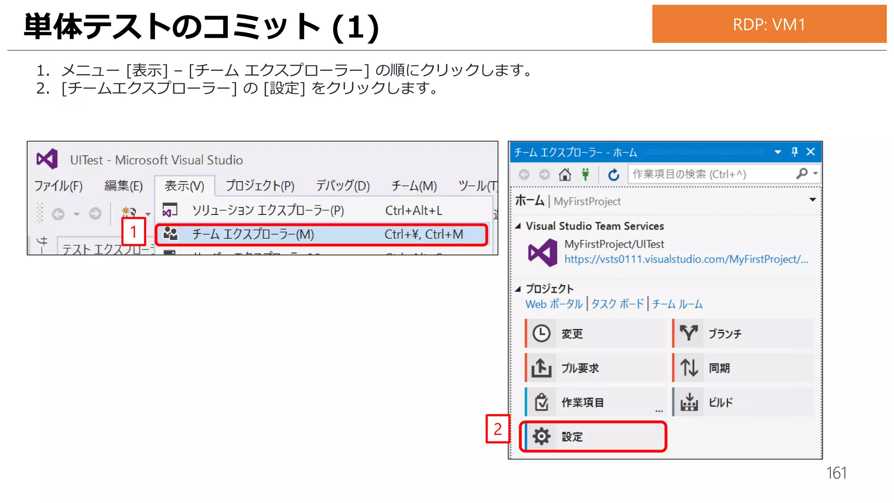This screenshot has height=503, width=894.
Task: Open the 表示(V) menu
Action: coord(184,186)
